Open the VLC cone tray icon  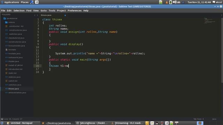(x=167, y=2)
